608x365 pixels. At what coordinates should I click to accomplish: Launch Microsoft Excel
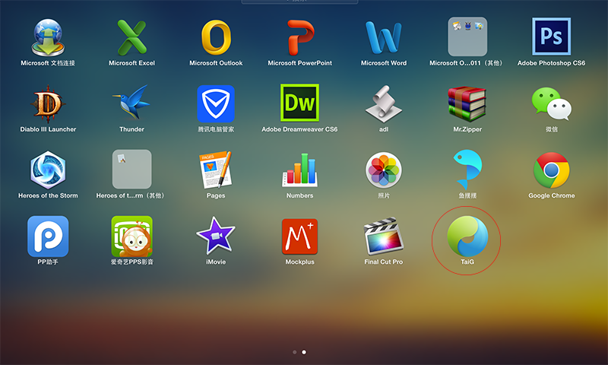tap(131, 37)
